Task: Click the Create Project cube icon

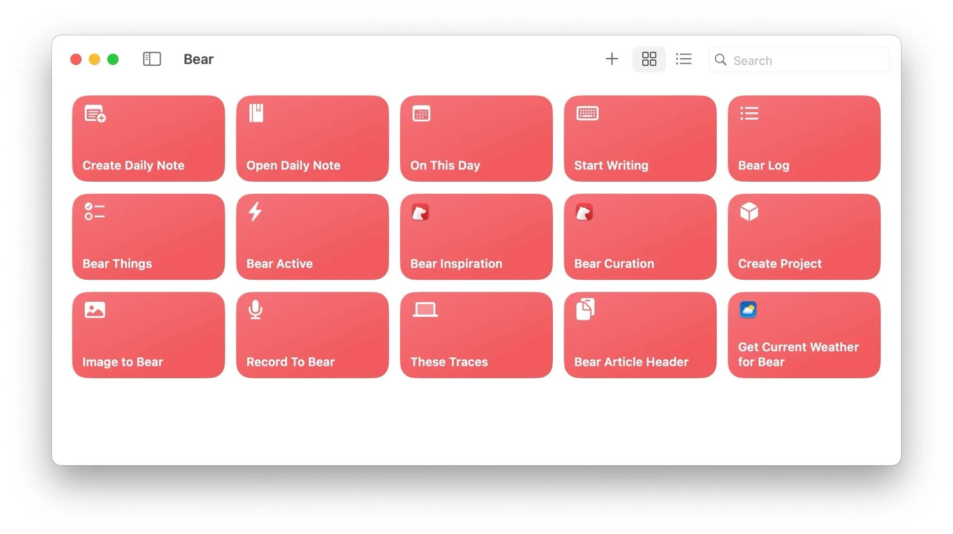Action: tap(749, 211)
